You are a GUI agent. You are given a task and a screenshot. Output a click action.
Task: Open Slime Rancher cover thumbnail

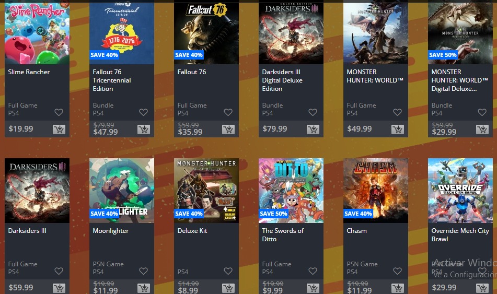37,32
